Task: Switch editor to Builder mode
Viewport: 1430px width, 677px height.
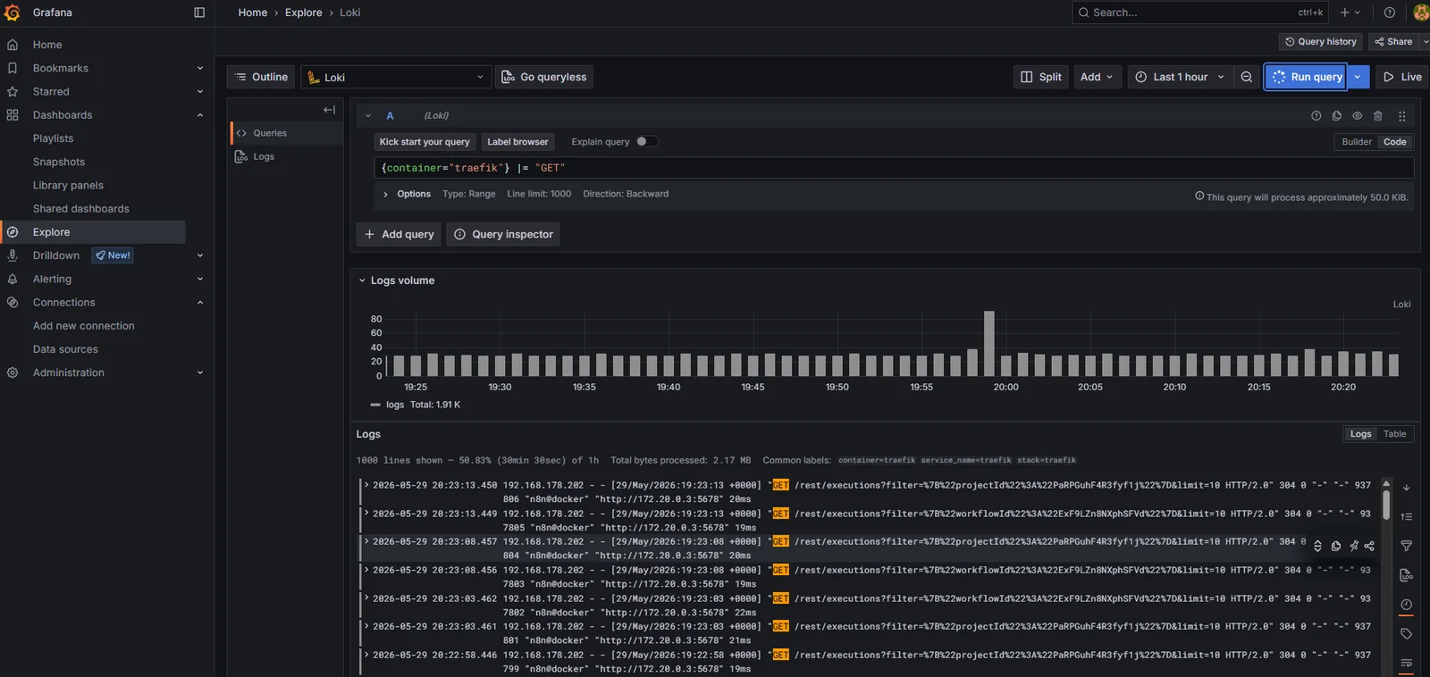Action: coord(1356,142)
